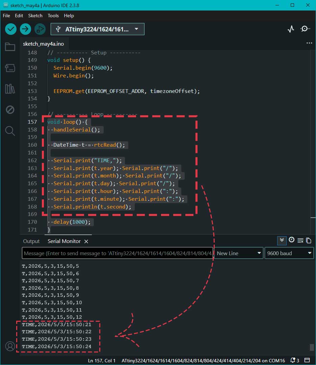Click the handleSerial(); code line
The image size is (316, 365).
pyautogui.click(x=77, y=130)
